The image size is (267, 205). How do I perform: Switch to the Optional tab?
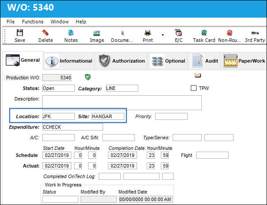(x=168, y=61)
